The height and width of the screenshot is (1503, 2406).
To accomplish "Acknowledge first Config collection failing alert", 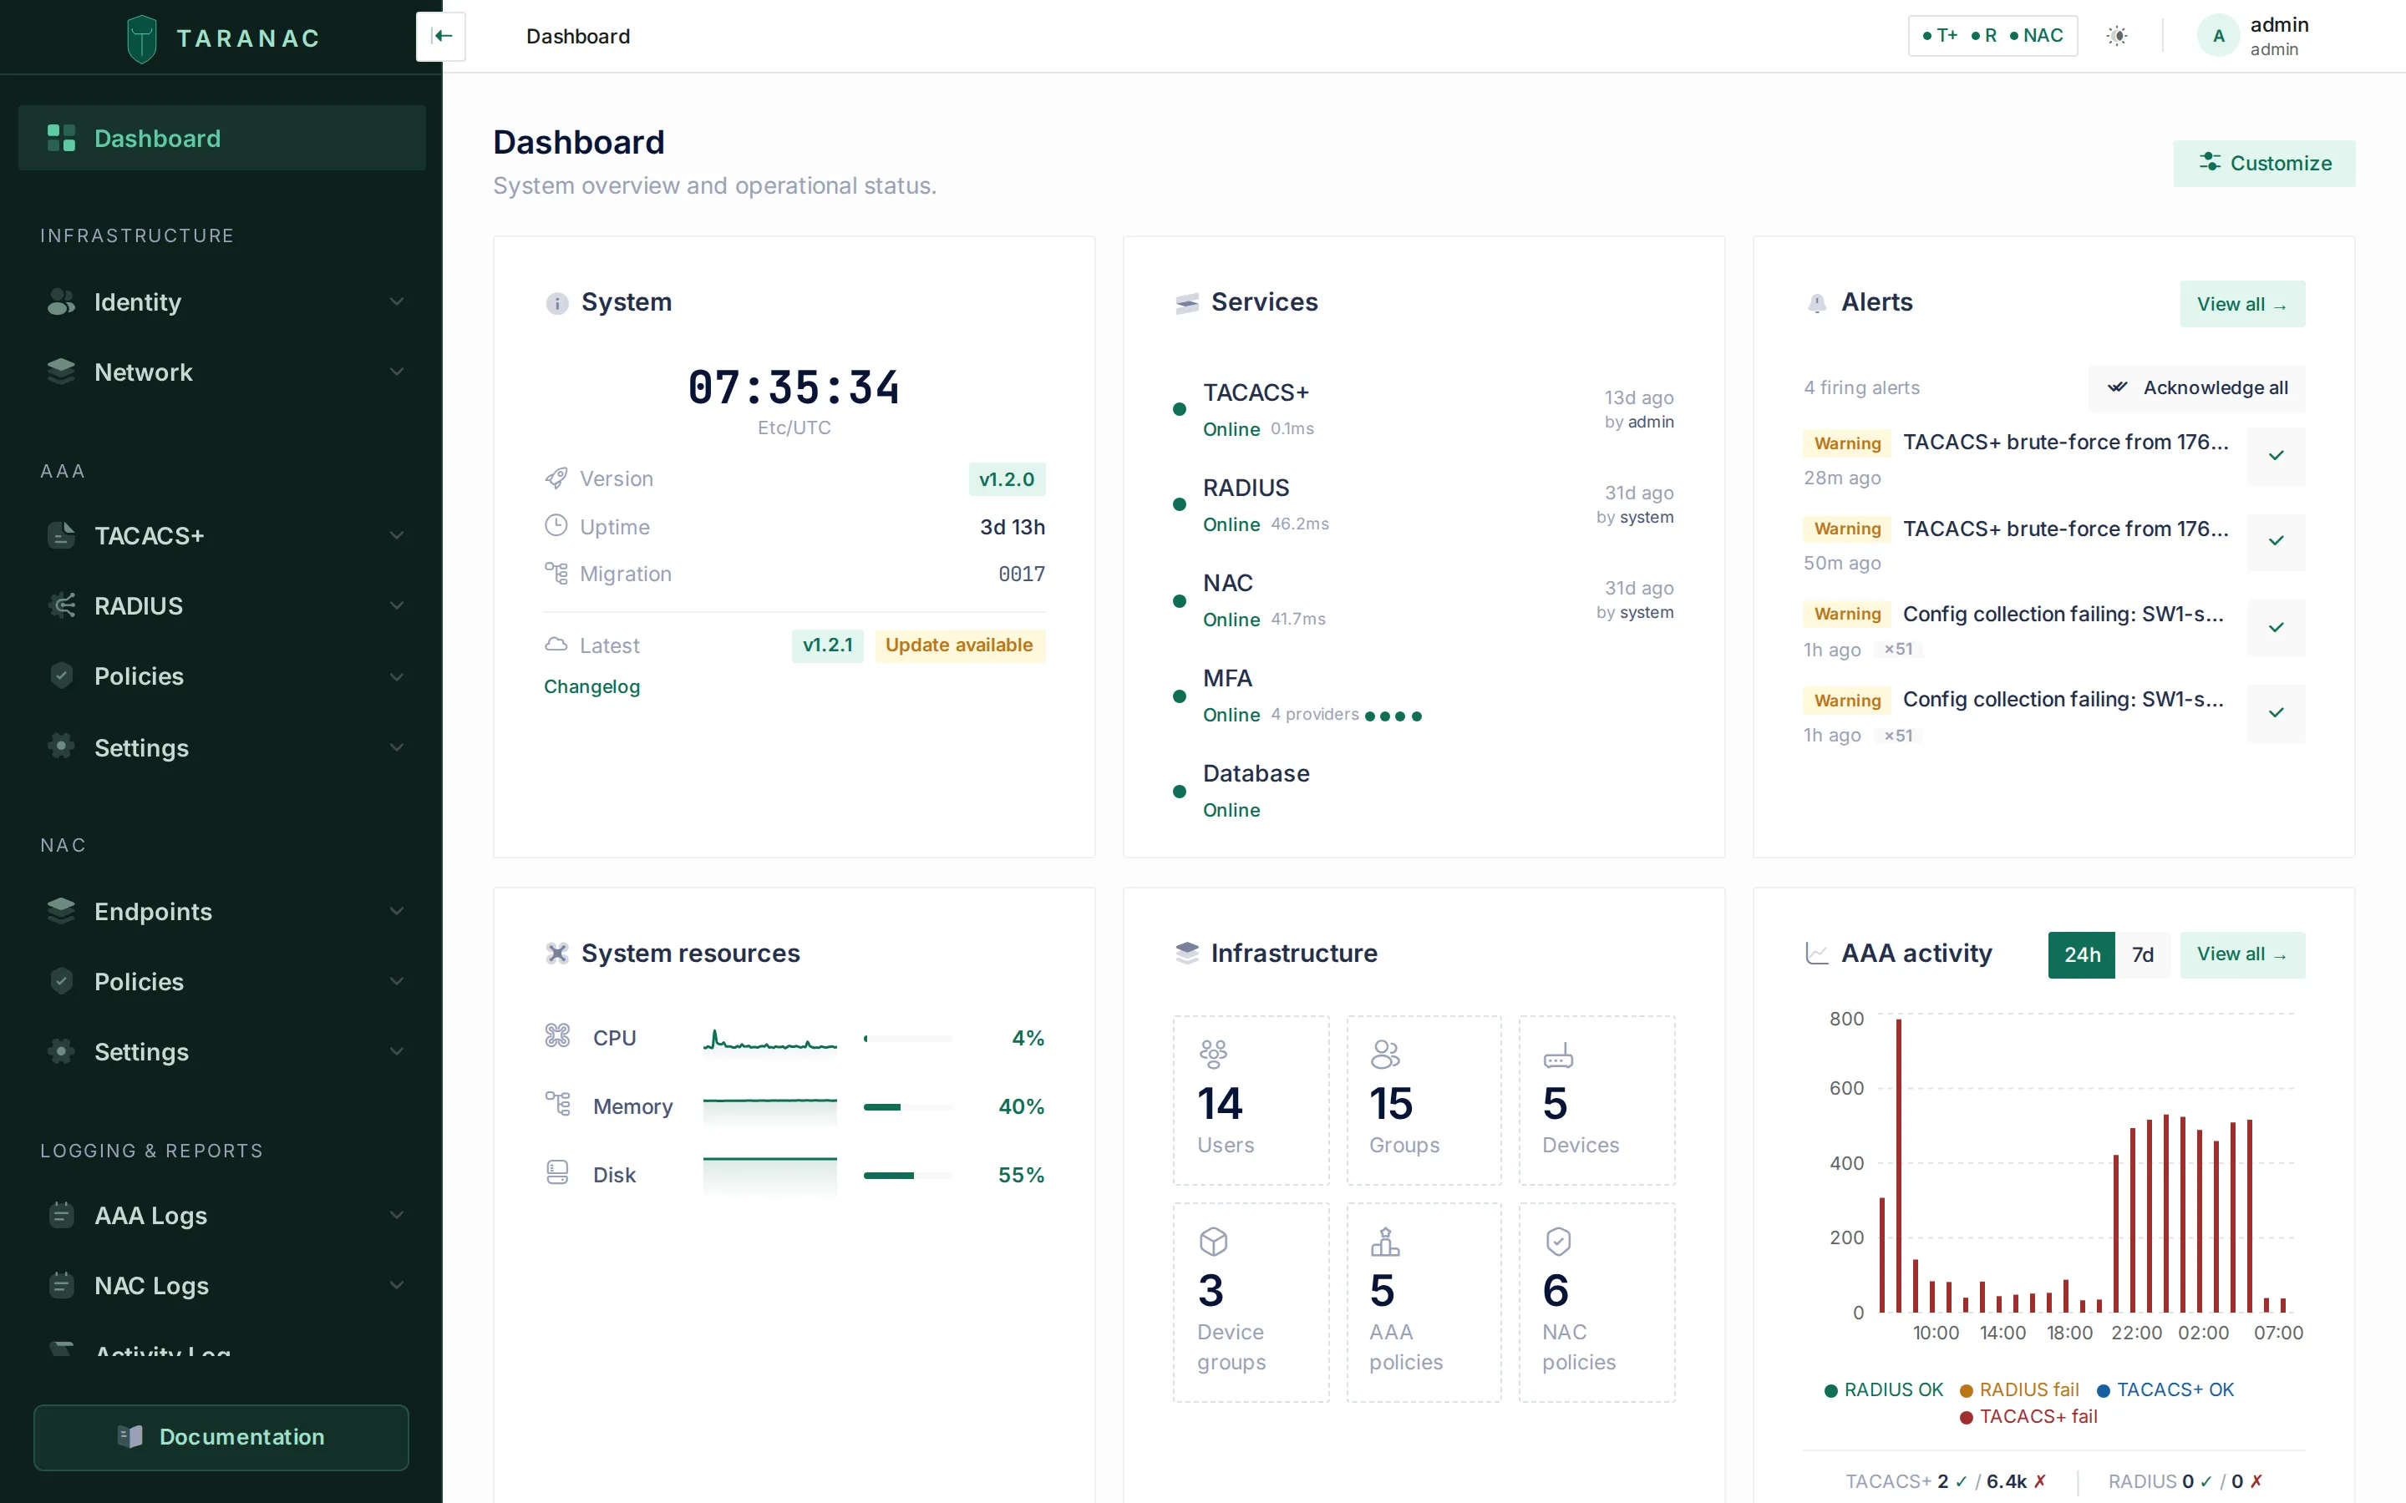I will pyautogui.click(x=2276, y=627).
